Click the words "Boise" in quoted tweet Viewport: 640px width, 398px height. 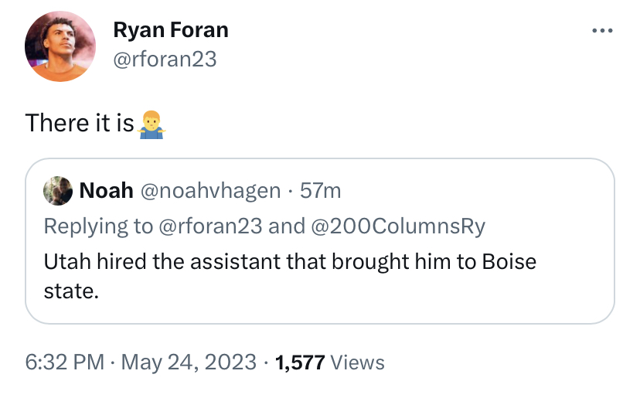509,261
